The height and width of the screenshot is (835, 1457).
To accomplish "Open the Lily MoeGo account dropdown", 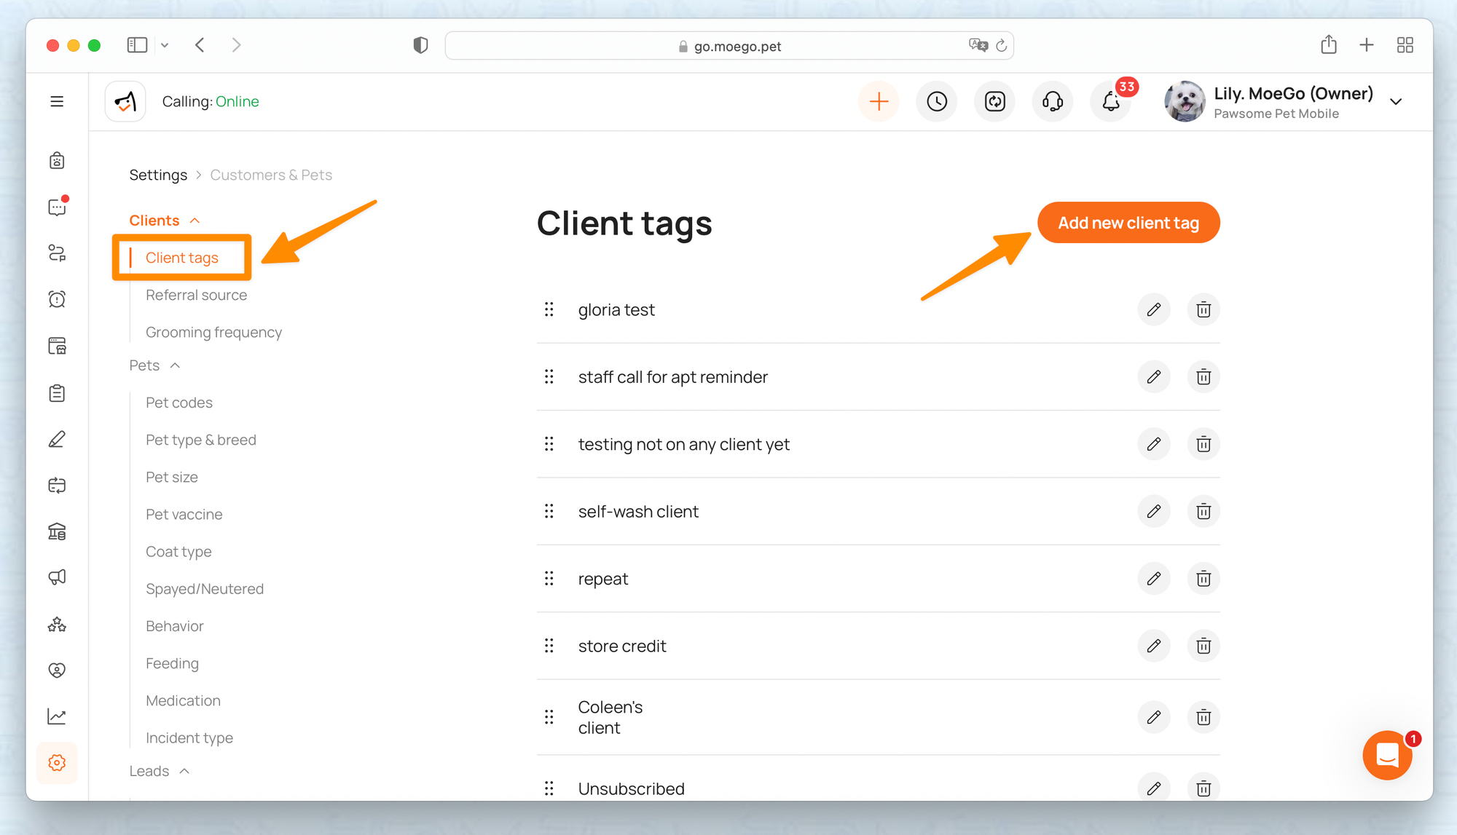I will [1395, 102].
